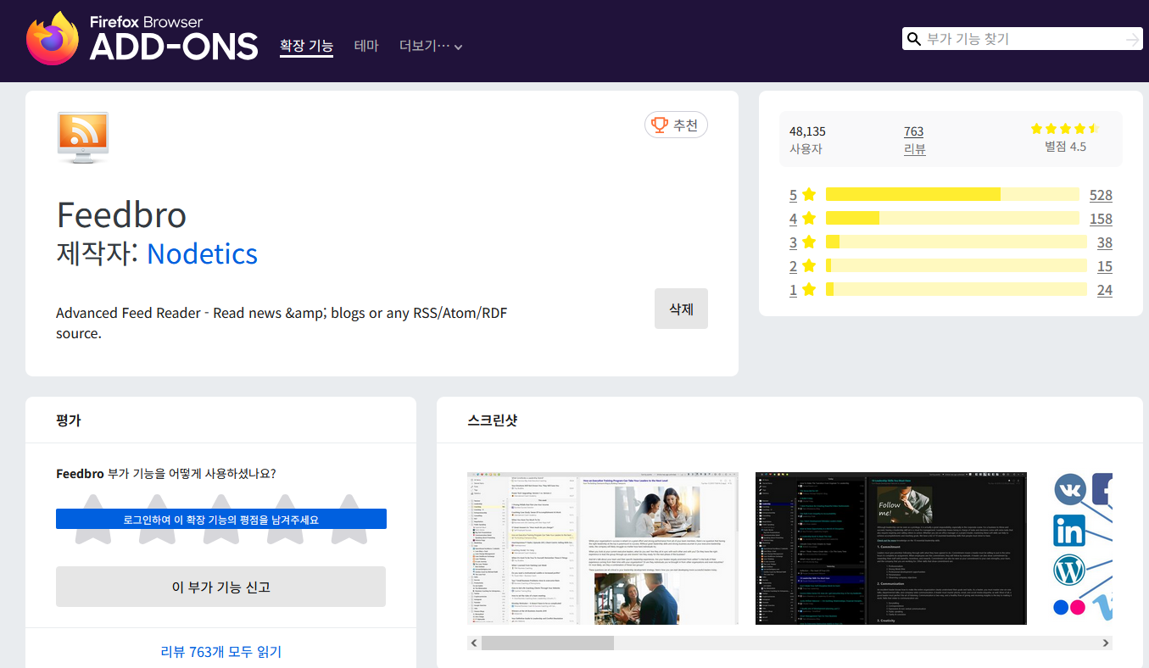Click 이 부가 기능 신고 report button

[x=220, y=587]
